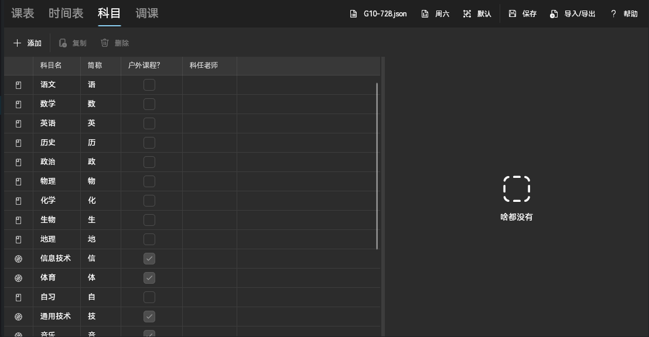Screen dimensions: 649x337
Task: Uncheck 户外课程 for 通用技术
Action: point(149,317)
